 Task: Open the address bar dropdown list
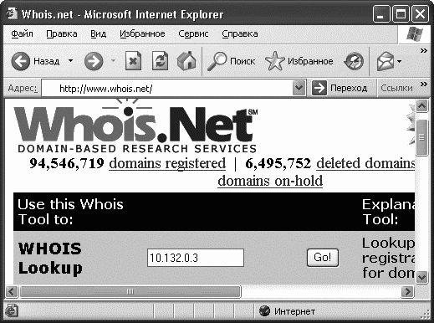coord(299,88)
